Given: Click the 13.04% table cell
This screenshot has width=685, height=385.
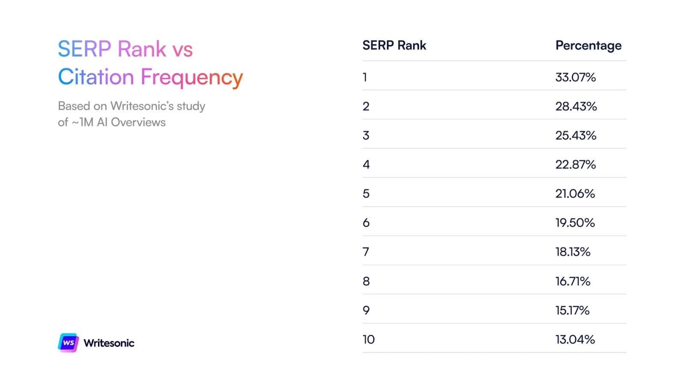Looking at the screenshot, I should tap(575, 340).
